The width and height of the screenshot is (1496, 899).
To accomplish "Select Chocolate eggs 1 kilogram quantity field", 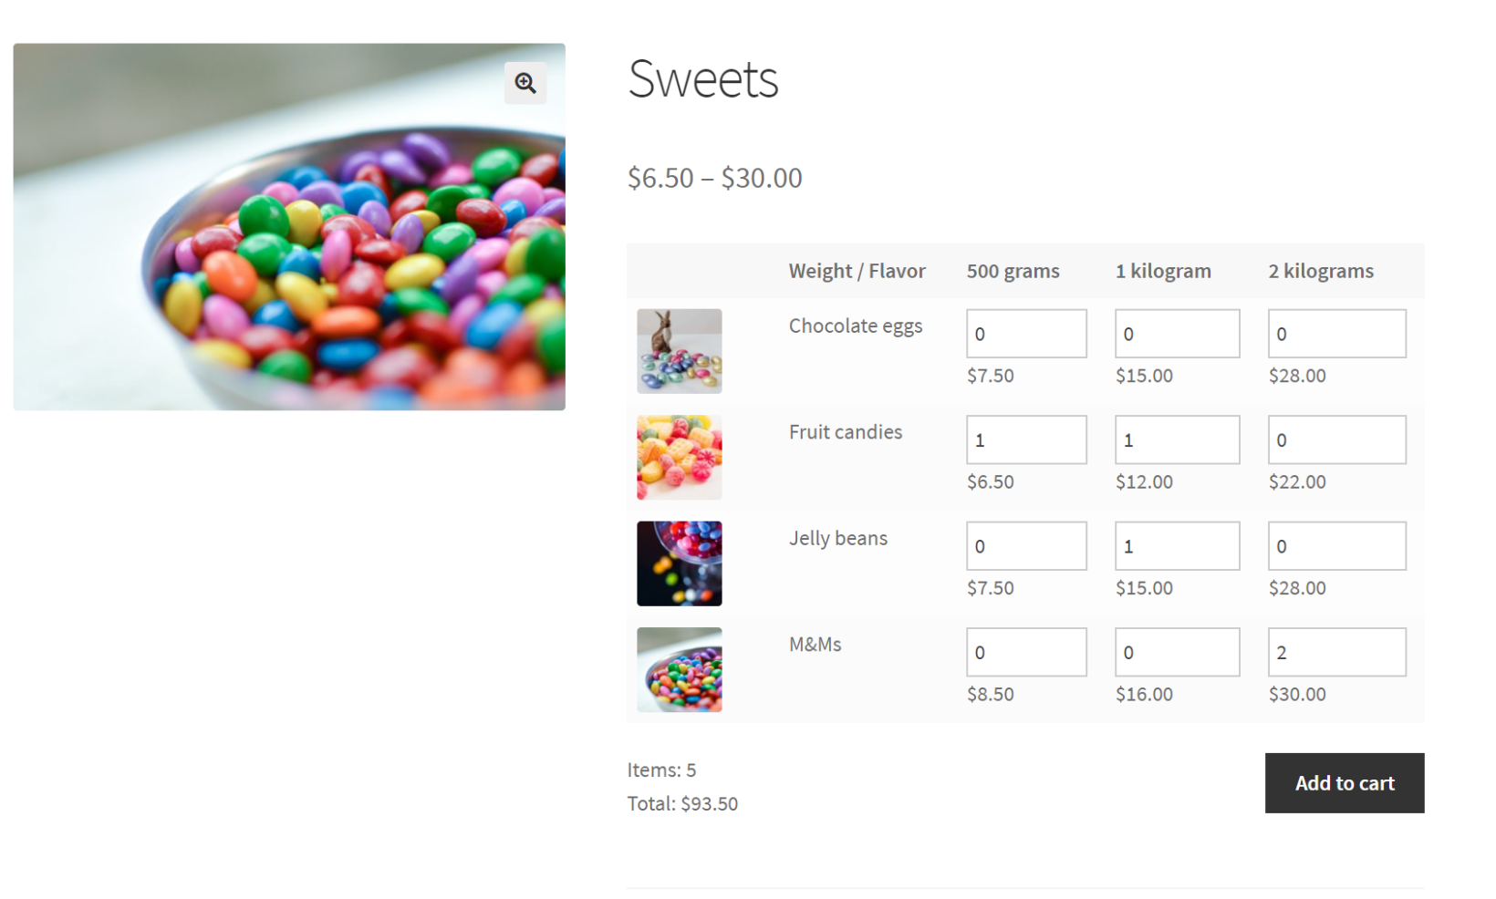I will point(1177,334).
